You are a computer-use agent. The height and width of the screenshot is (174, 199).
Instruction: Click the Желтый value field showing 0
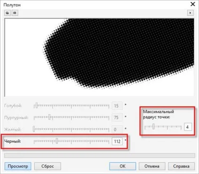pos(117,130)
